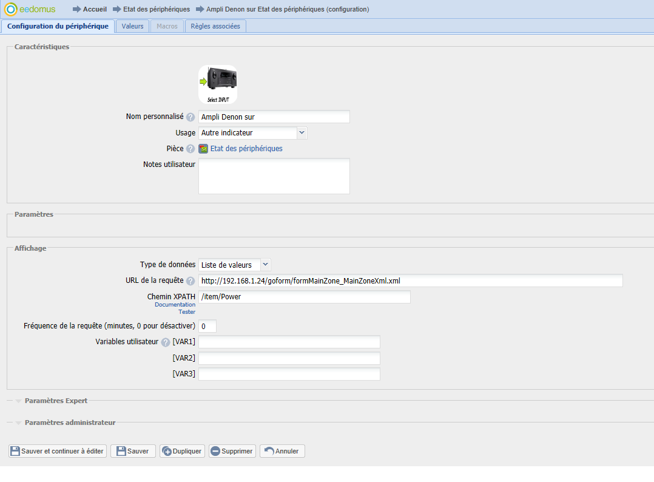
Task: Open the Type de données dropdown
Action: tap(266, 265)
